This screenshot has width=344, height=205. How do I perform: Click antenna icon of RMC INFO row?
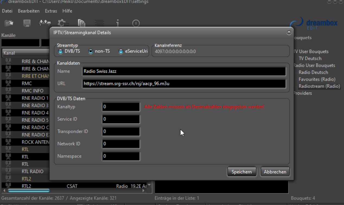tap(8, 91)
